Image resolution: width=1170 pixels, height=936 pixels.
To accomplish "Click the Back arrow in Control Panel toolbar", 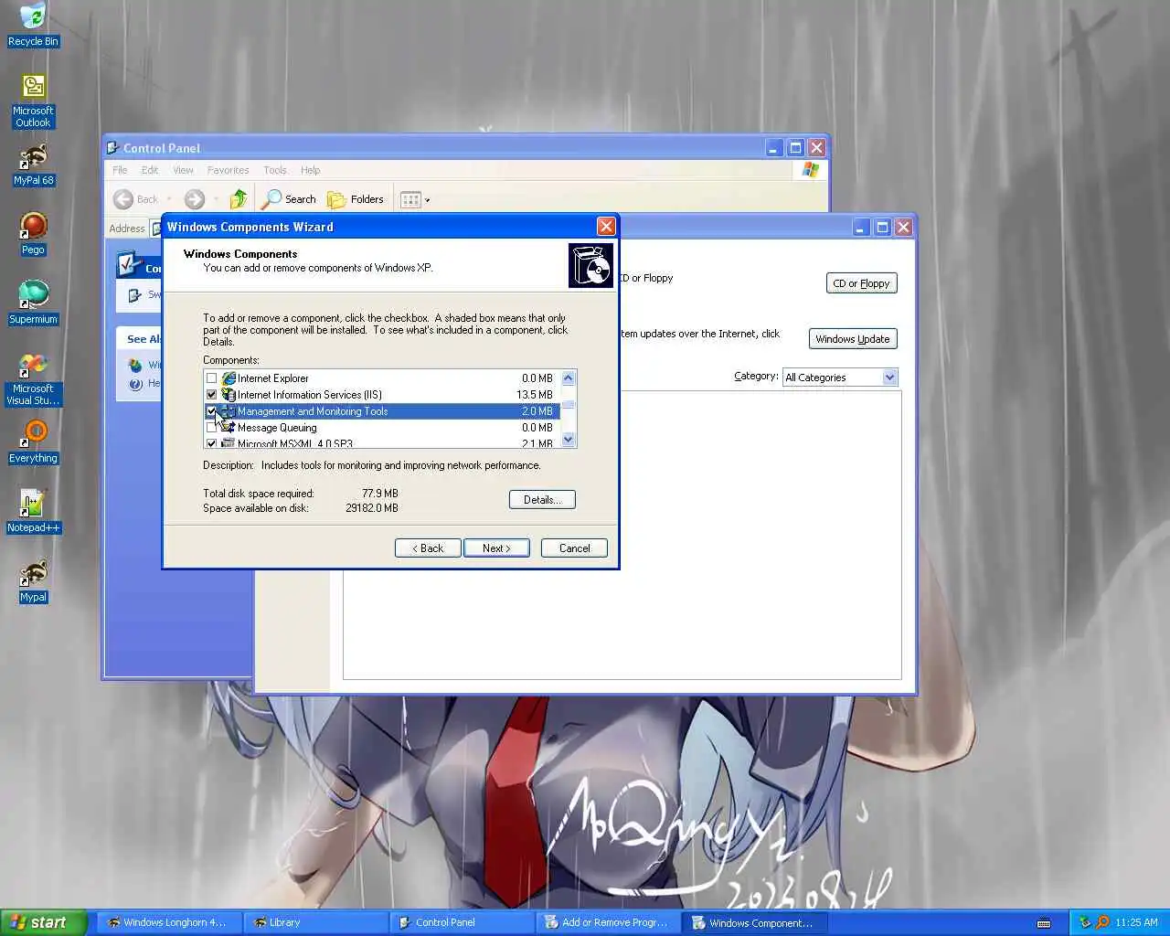I will tap(134, 198).
